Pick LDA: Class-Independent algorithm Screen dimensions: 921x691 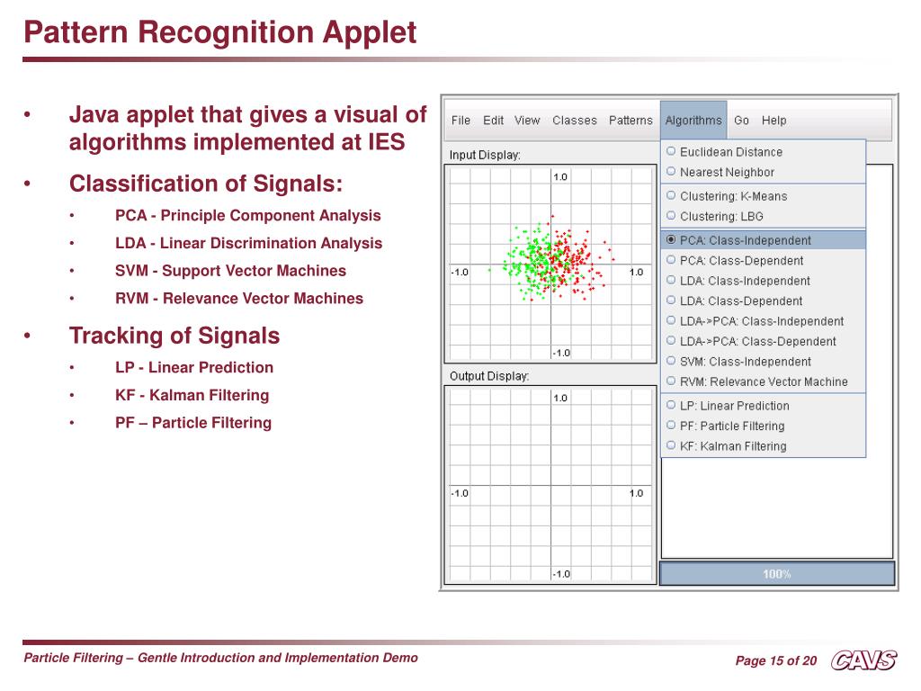(763, 281)
